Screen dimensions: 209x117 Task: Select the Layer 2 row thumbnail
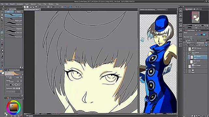[x=189, y=49]
